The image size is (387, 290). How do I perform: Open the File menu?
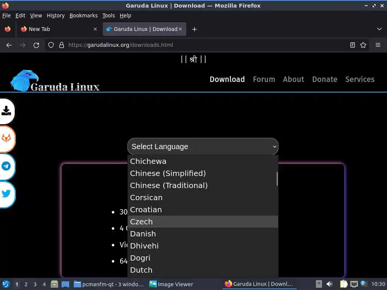(x=6, y=15)
